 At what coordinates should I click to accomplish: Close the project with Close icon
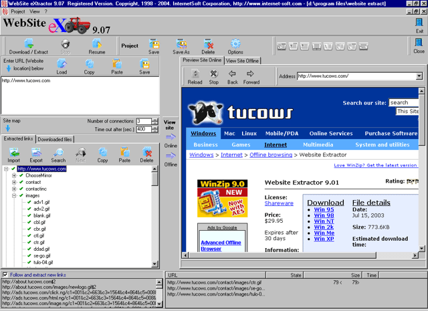(x=419, y=46)
